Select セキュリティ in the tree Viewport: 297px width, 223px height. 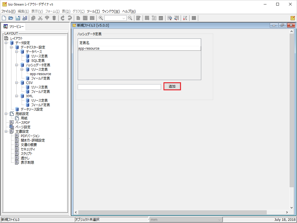[28, 149]
